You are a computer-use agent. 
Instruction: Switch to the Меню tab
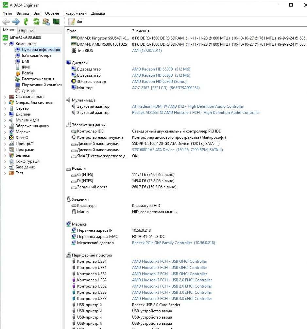pos(9,30)
